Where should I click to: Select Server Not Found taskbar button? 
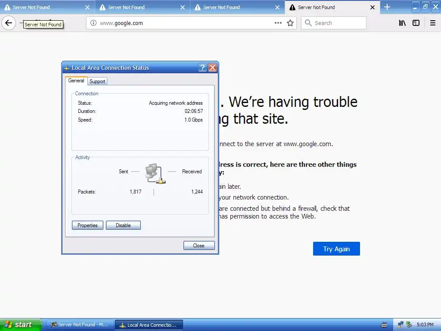80,325
